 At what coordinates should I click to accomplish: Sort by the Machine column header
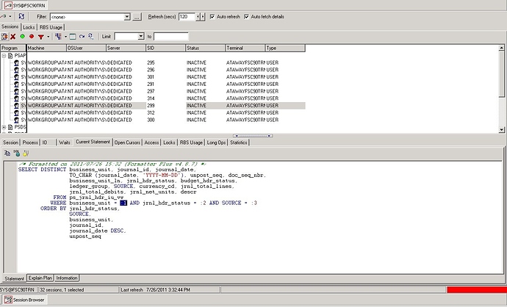click(x=46, y=48)
